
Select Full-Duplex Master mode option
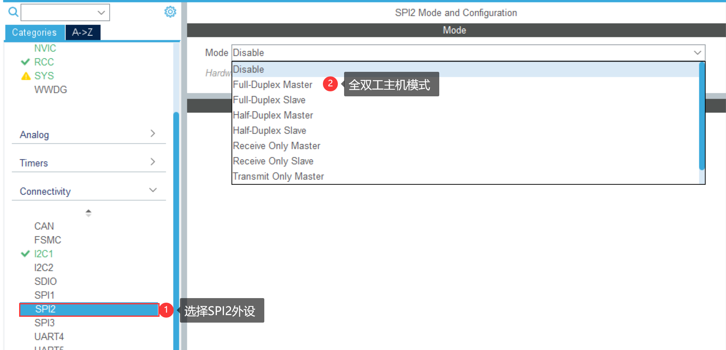pyautogui.click(x=272, y=85)
